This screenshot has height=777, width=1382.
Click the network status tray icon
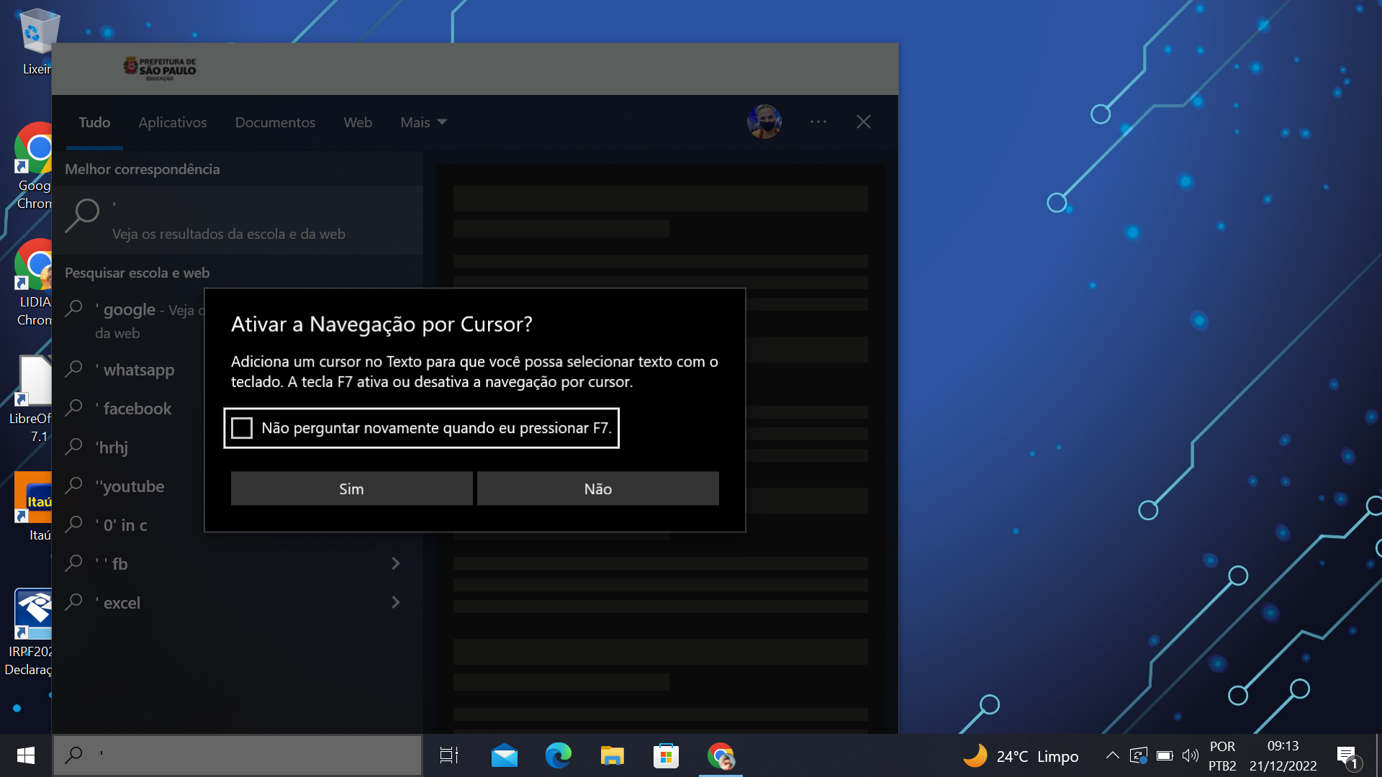coord(1138,755)
